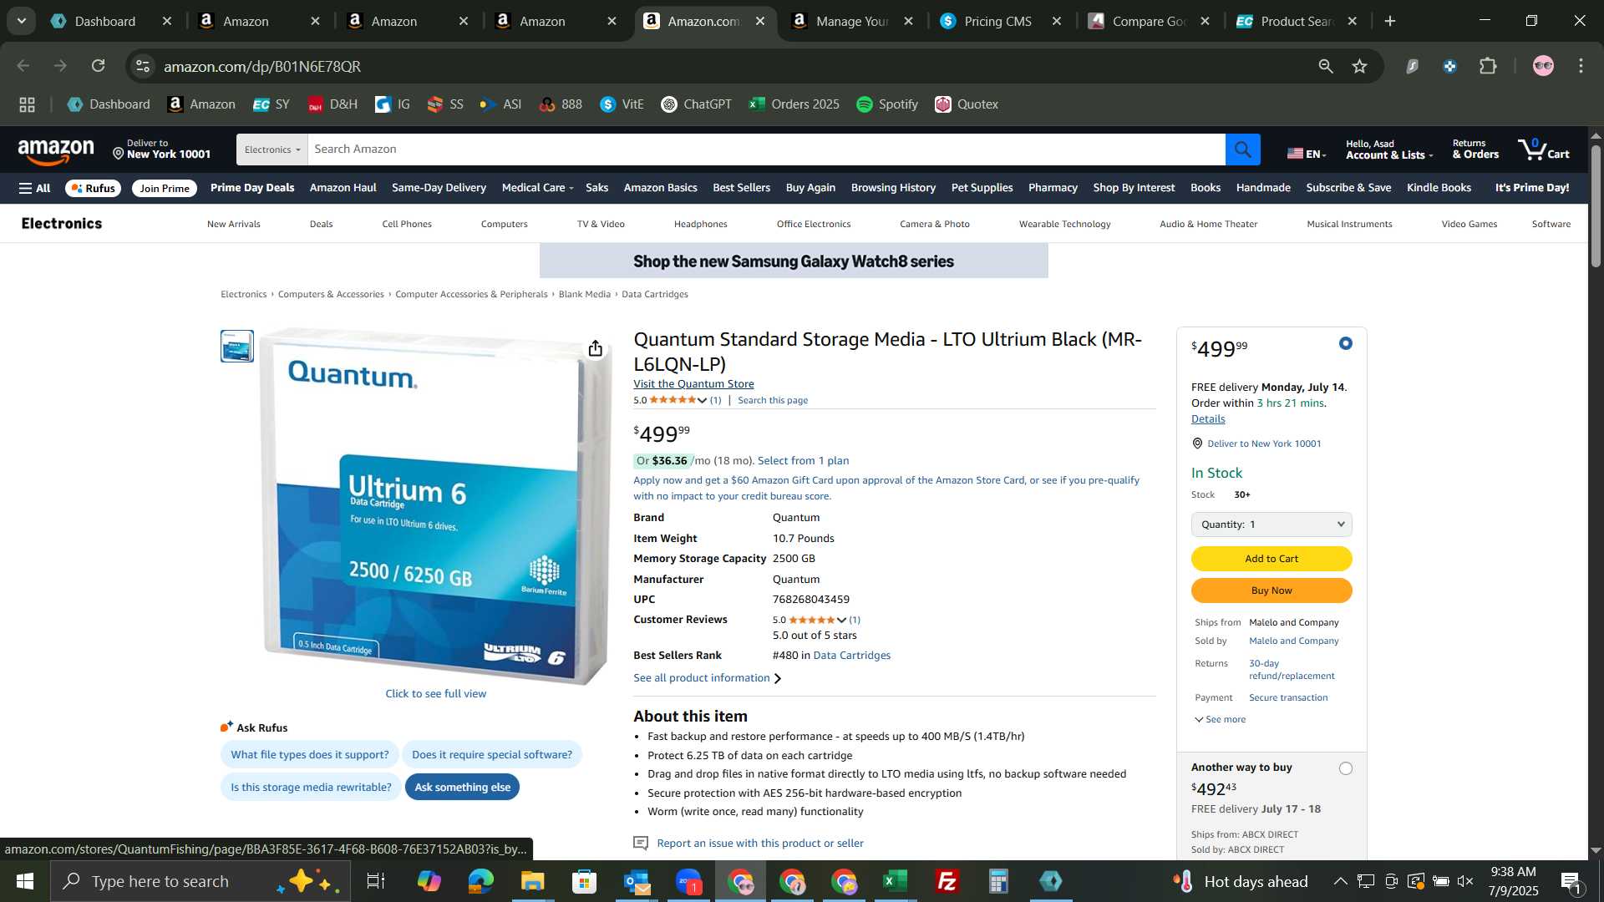Reload the page with the refresh icon
Screen dimensions: 1604x902
(x=98, y=66)
